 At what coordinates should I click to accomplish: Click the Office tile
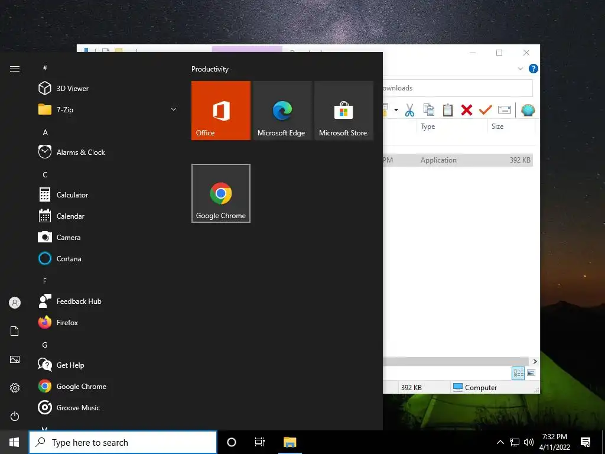221,111
